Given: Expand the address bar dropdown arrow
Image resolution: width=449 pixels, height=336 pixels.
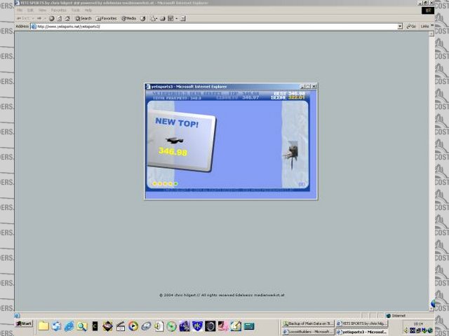Looking at the screenshot, I should coord(400,26).
